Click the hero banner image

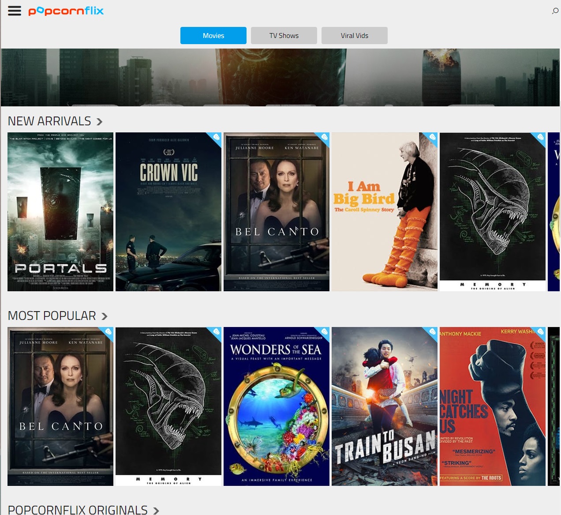click(280, 77)
